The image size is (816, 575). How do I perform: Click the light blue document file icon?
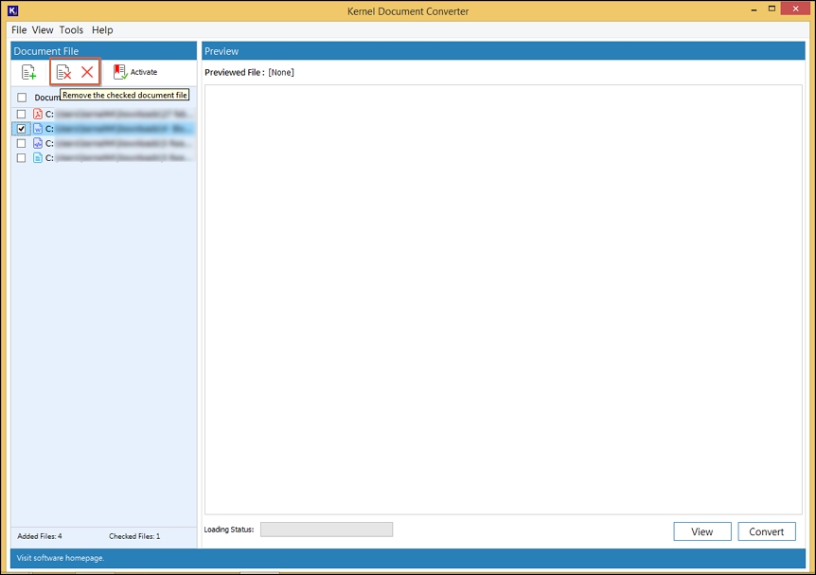coord(38,157)
